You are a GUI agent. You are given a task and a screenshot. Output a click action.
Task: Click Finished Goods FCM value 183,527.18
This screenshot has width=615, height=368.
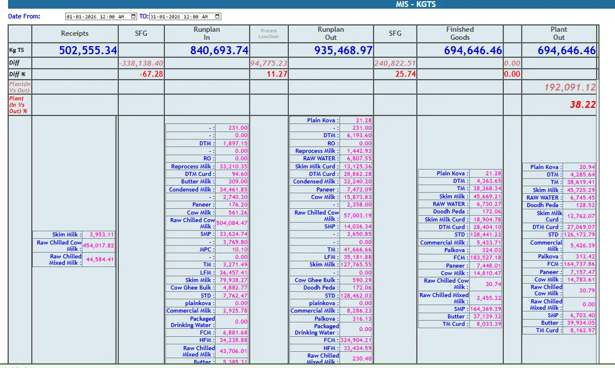pos(485,258)
